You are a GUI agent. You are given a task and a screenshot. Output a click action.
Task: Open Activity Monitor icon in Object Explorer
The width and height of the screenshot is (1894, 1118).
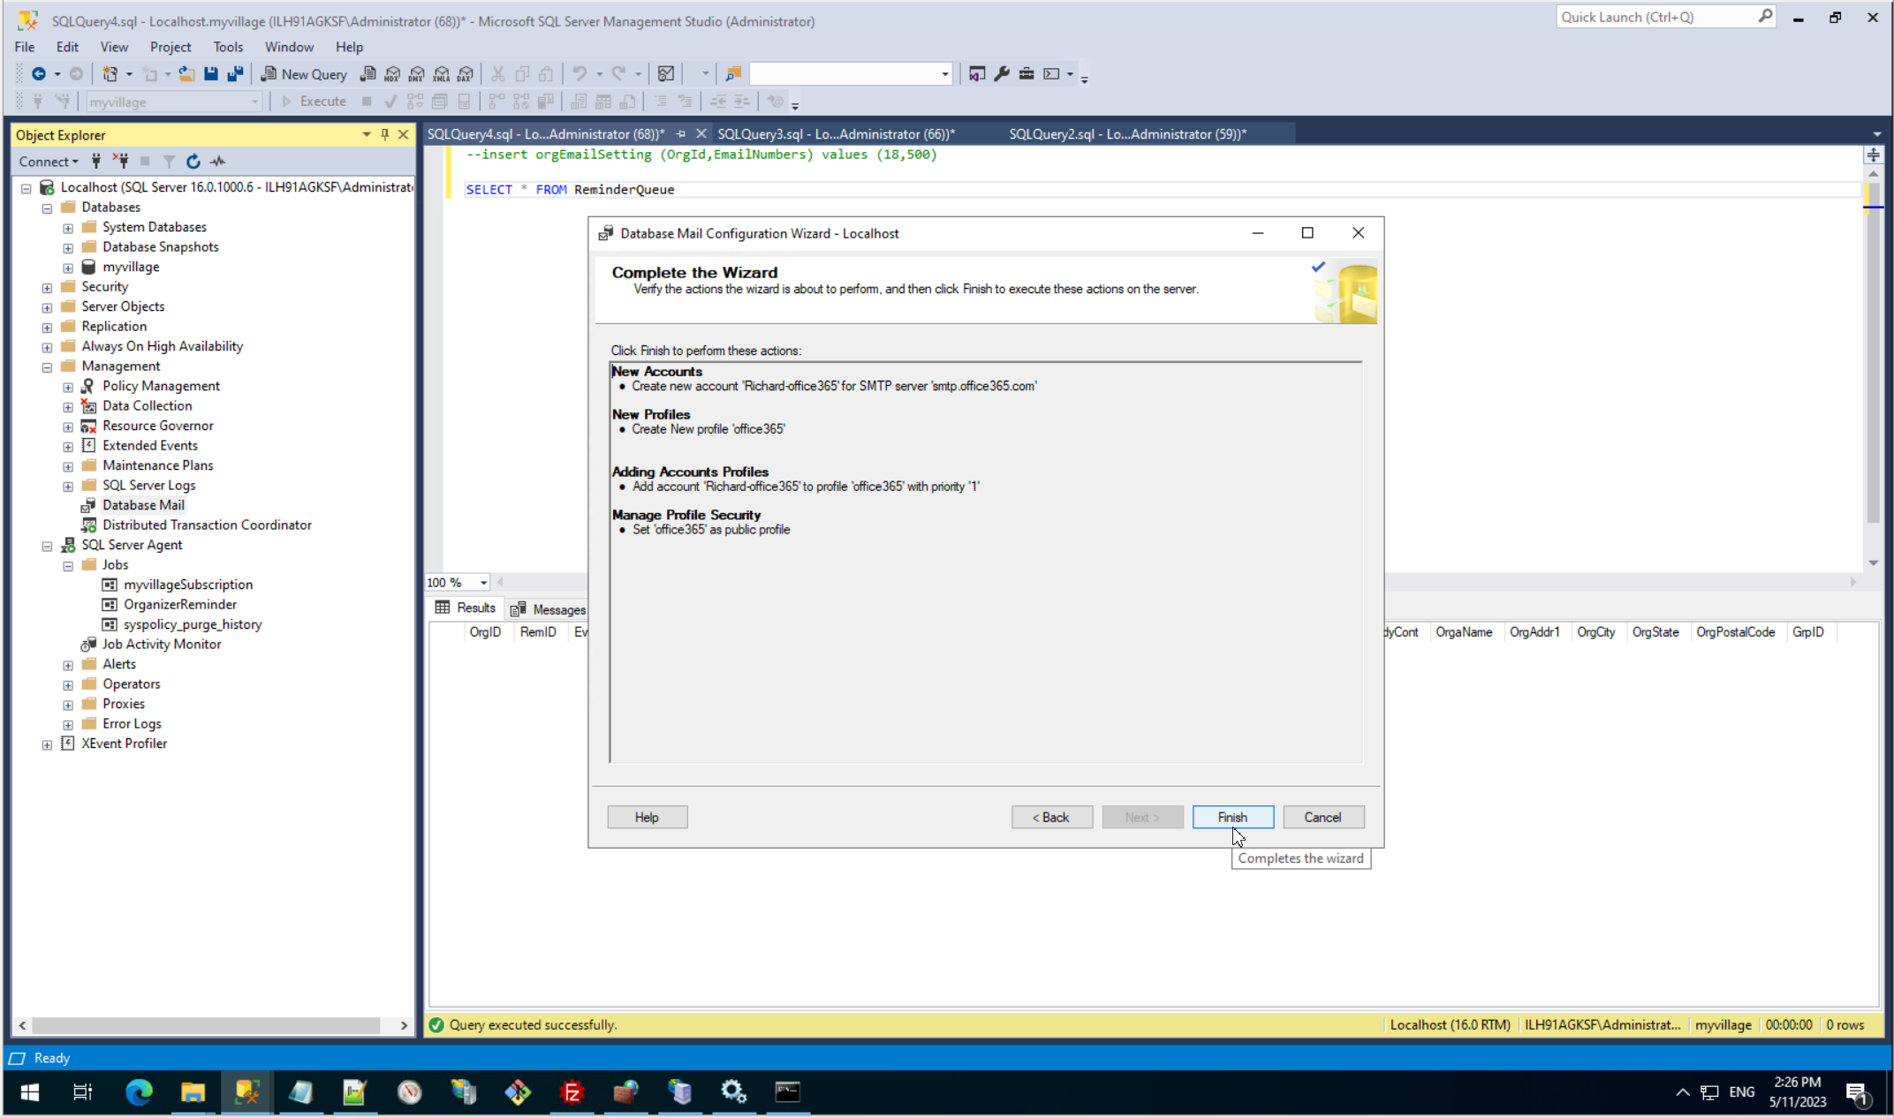click(x=218, y=161)
